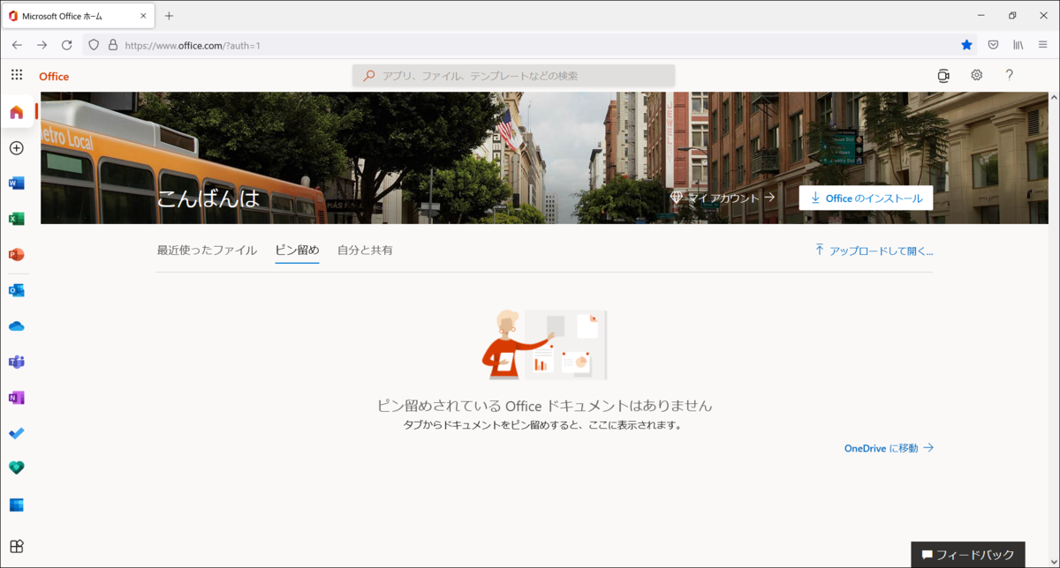Open OneNote from the left sidebar
This screenshot has width=1060, height=568.
16,397
